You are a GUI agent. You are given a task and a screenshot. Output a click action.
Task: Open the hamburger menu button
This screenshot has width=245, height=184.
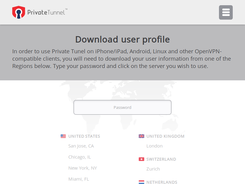(x=226, y=12)
